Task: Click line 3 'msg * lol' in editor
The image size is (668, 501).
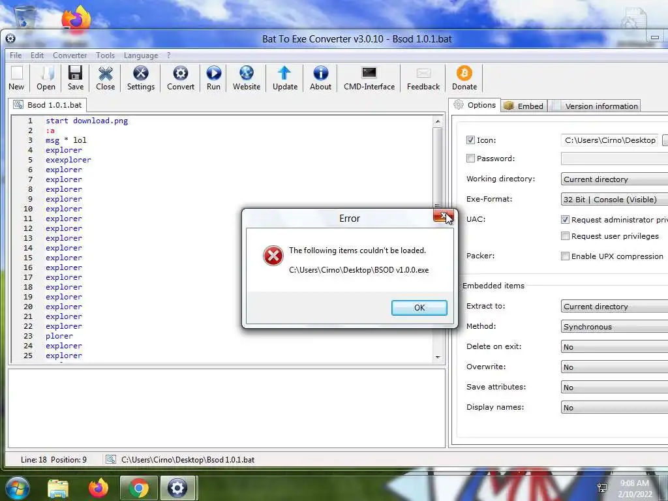Action: [x=66, y=140]
